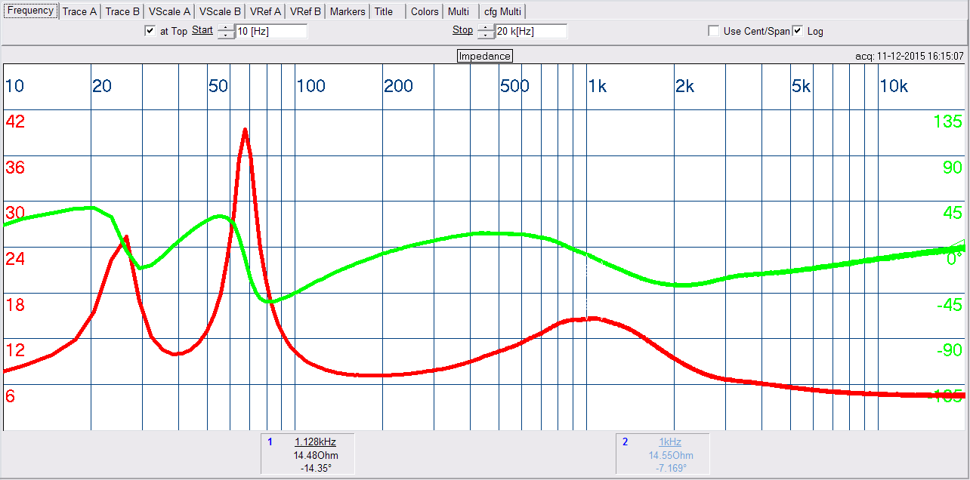This screenshot has width=970, height=480.
Task: Toggle the 'at Top' checkbox
Action: tap(150, 31)
